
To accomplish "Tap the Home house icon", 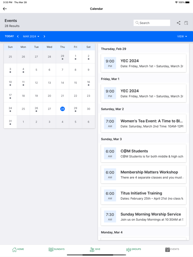I will [x=14, y=249].
